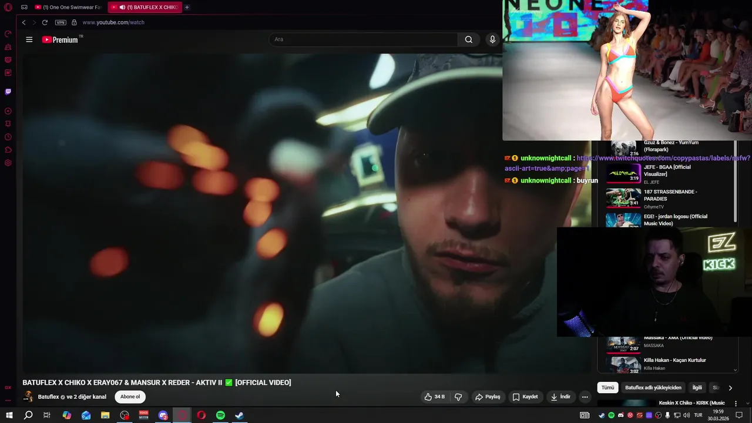Open the Windows Start menu
Image resolution: width=752 pixels, height=423 pixels.
pyautogui.click(x=9, y=415)
